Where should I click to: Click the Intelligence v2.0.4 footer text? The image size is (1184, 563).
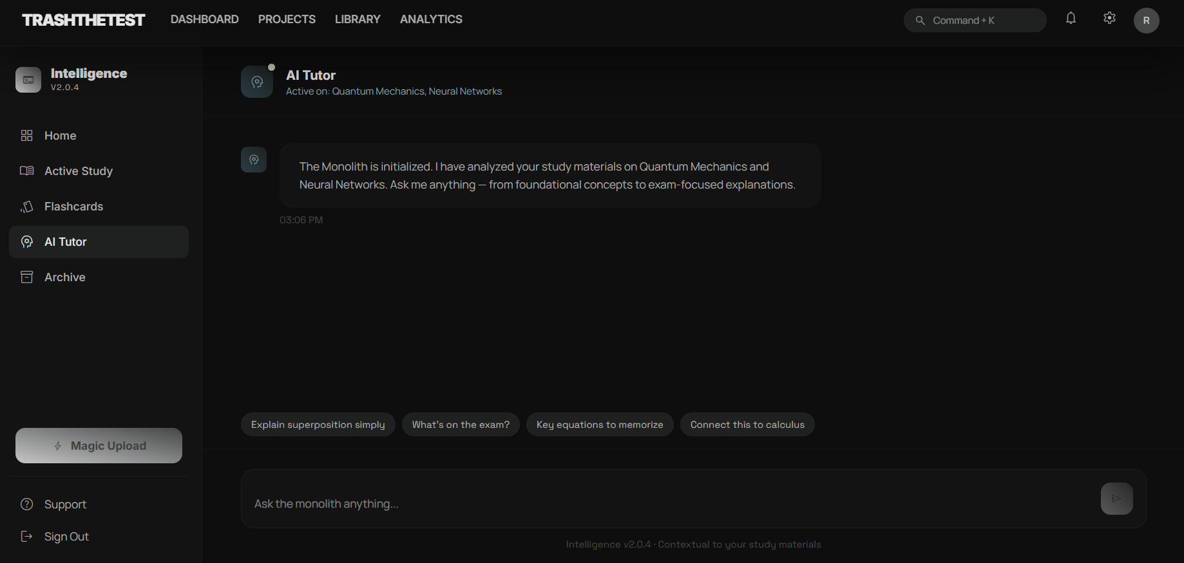pyautogui.click(x=694, y=544)
